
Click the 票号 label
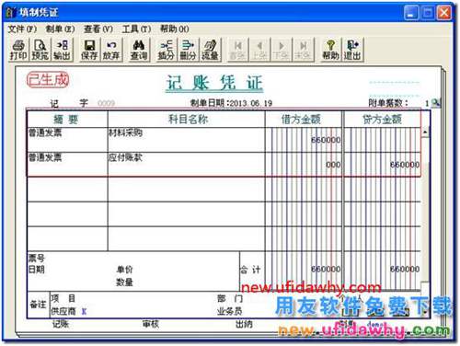(37, 258)
